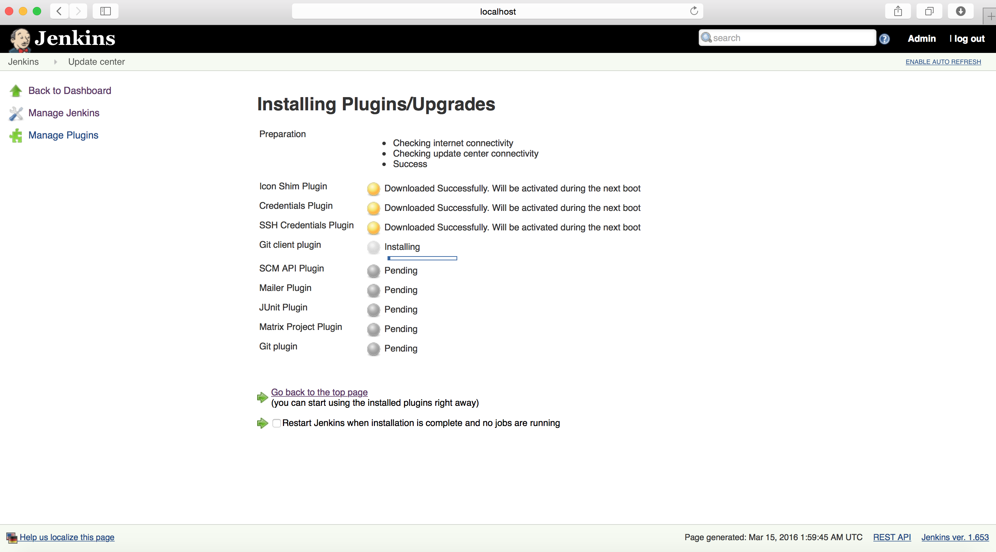Click the SCM API Plugin name

point(292,269)
